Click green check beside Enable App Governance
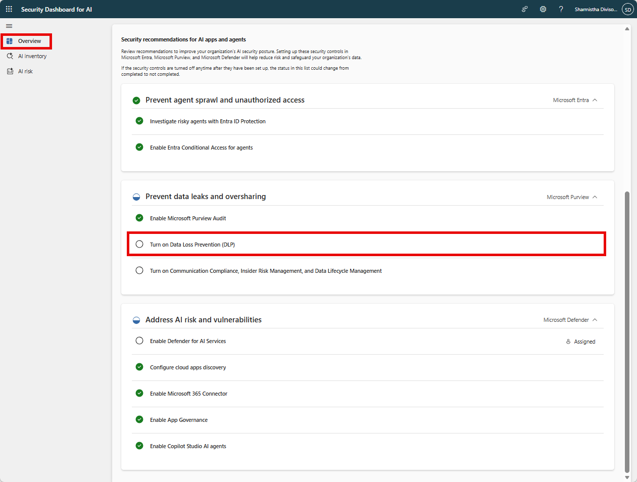 (x=139, y=419)
